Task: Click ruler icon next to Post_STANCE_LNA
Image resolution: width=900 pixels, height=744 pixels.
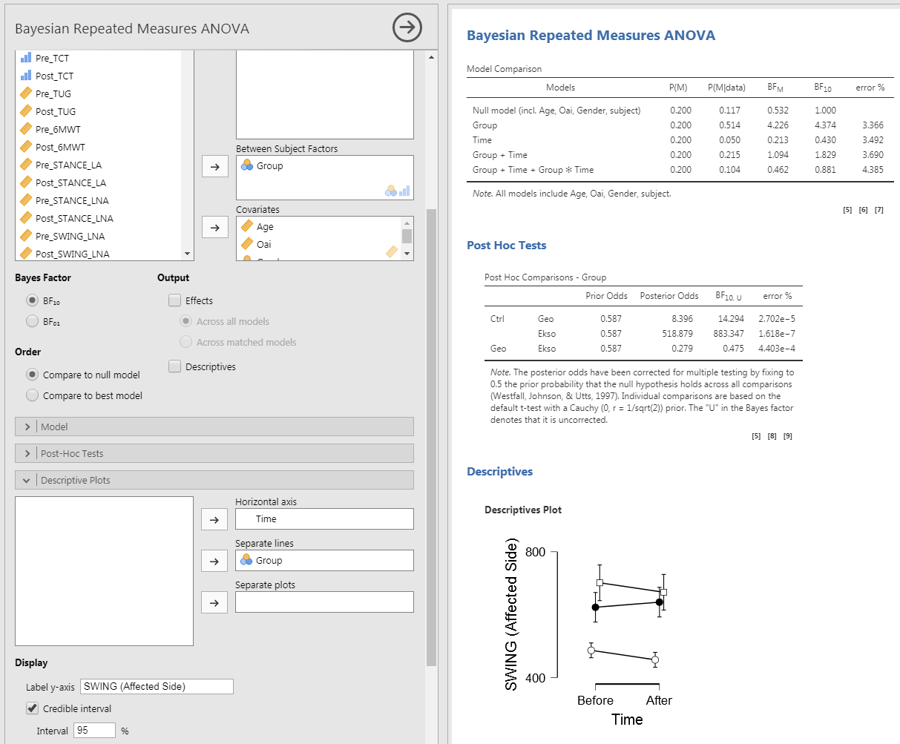Action: click(x=26, y=218)
